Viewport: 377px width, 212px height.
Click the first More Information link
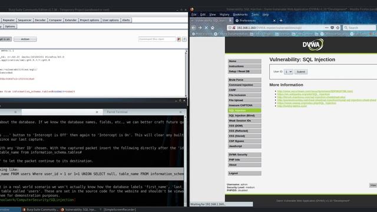coord(315,91)
